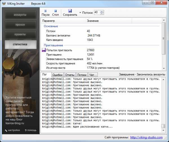Click the statistics list scrollbar thumb

point(164,38)
